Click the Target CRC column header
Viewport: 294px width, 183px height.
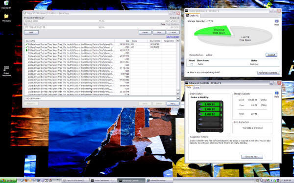pos(169,41)
